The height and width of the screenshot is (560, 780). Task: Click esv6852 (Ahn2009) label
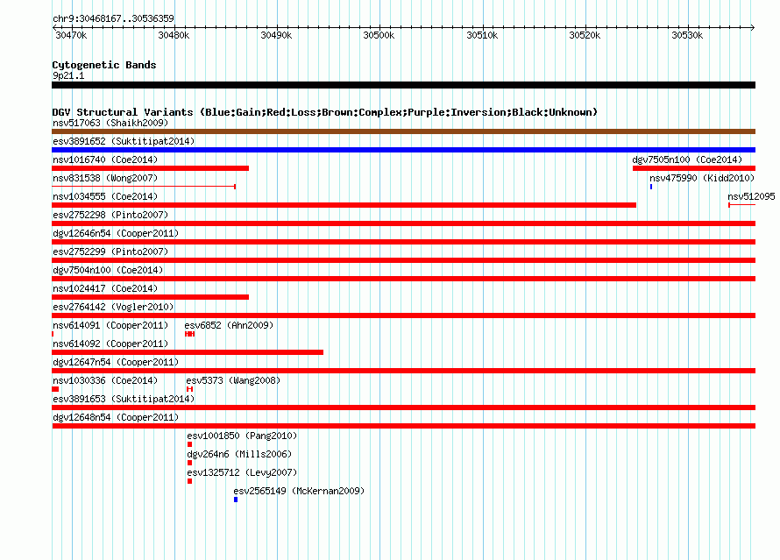(x=229, y=325)
